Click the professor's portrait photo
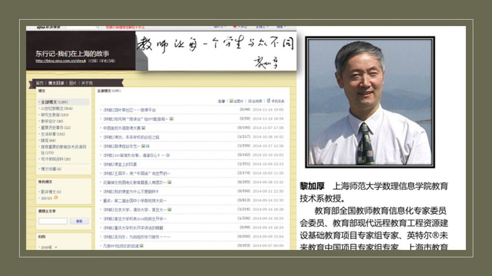 point(369,102)
